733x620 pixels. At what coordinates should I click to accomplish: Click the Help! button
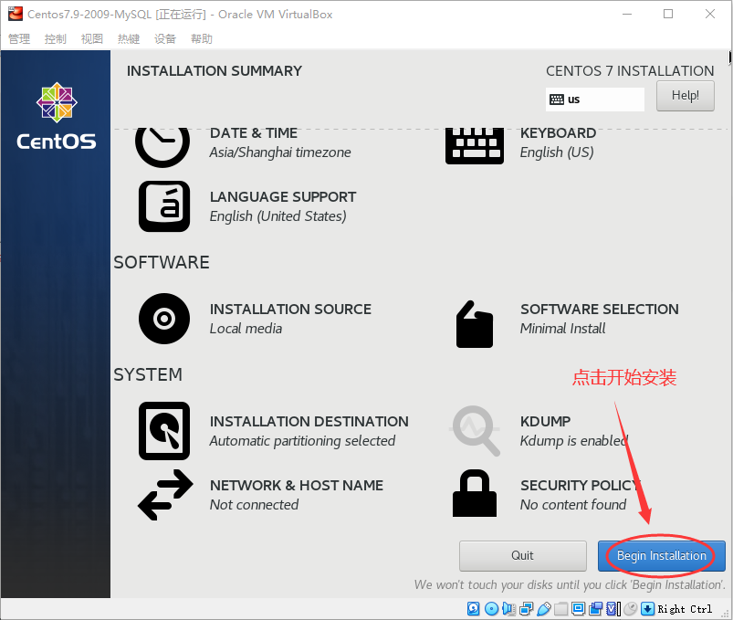point(686,96)
